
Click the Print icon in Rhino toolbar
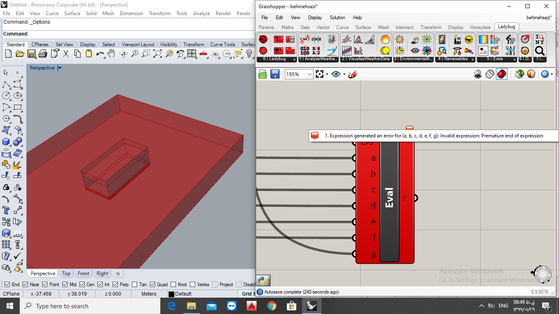click(43, 54)
